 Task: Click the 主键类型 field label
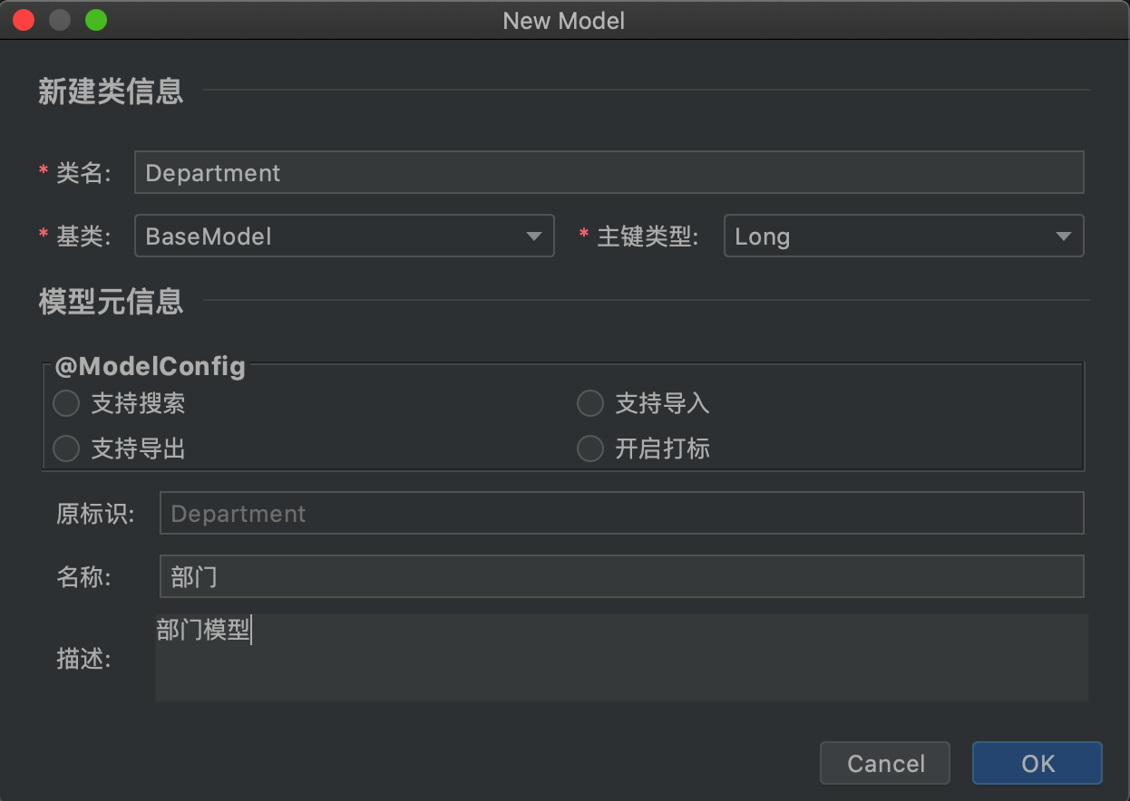(647, 237)
